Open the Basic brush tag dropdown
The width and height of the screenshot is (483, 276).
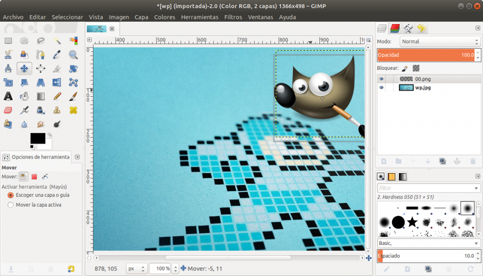click(x=429, y=243)
